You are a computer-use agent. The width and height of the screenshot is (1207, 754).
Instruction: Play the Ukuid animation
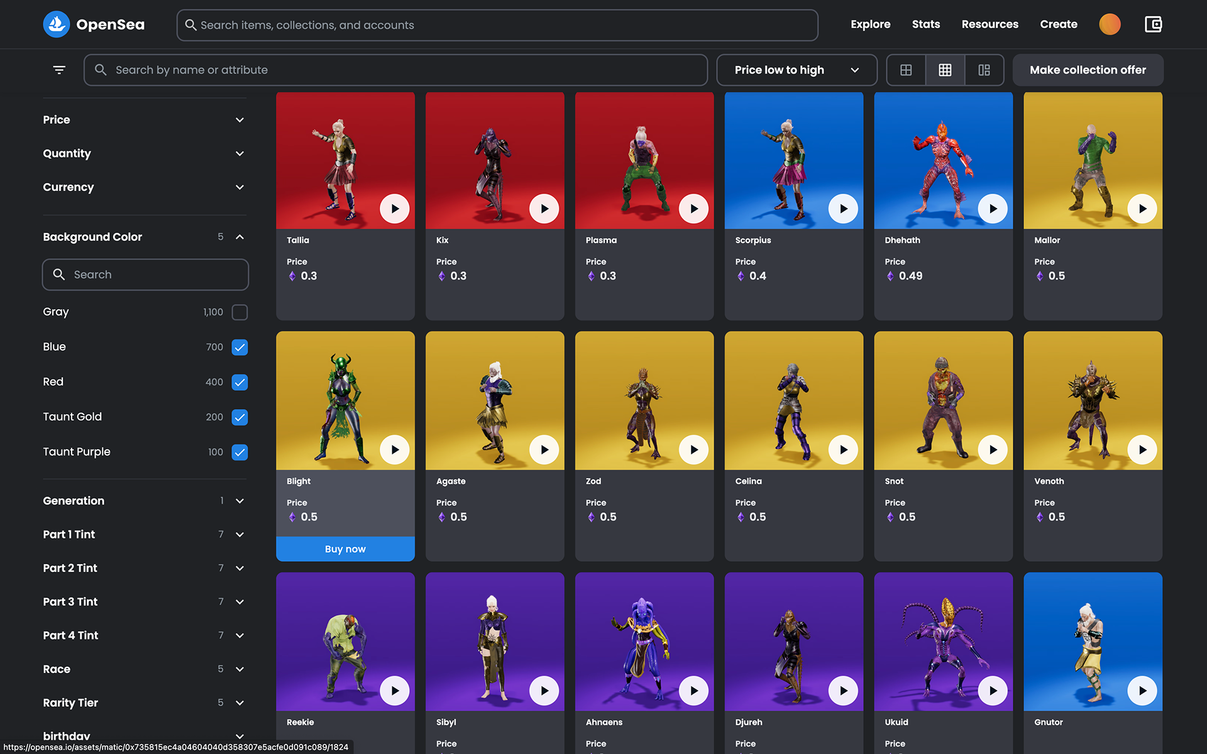click(x=993, y=691)
